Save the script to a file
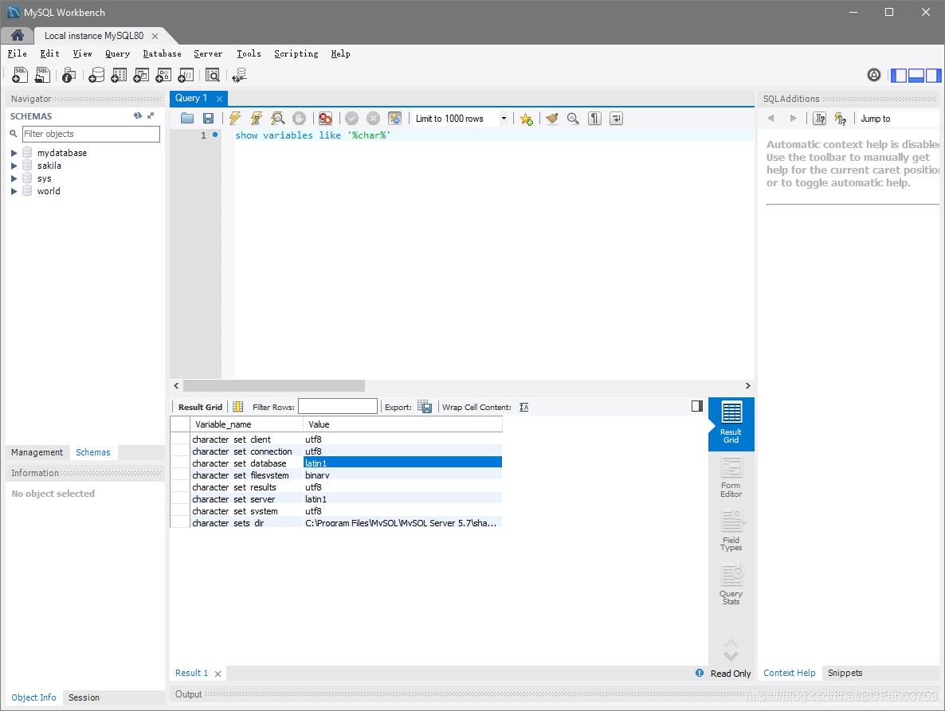This screenshot has width=945, height=711. pyautogui.click(x=208, y=119)
